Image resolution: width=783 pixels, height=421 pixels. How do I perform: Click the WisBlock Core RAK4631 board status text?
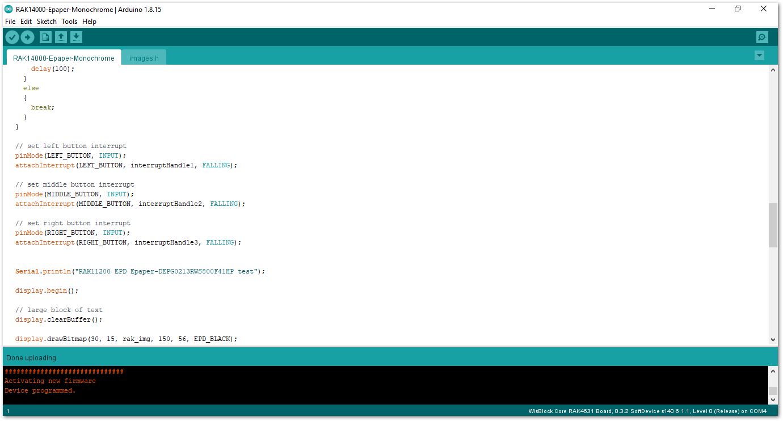point(647,411)
